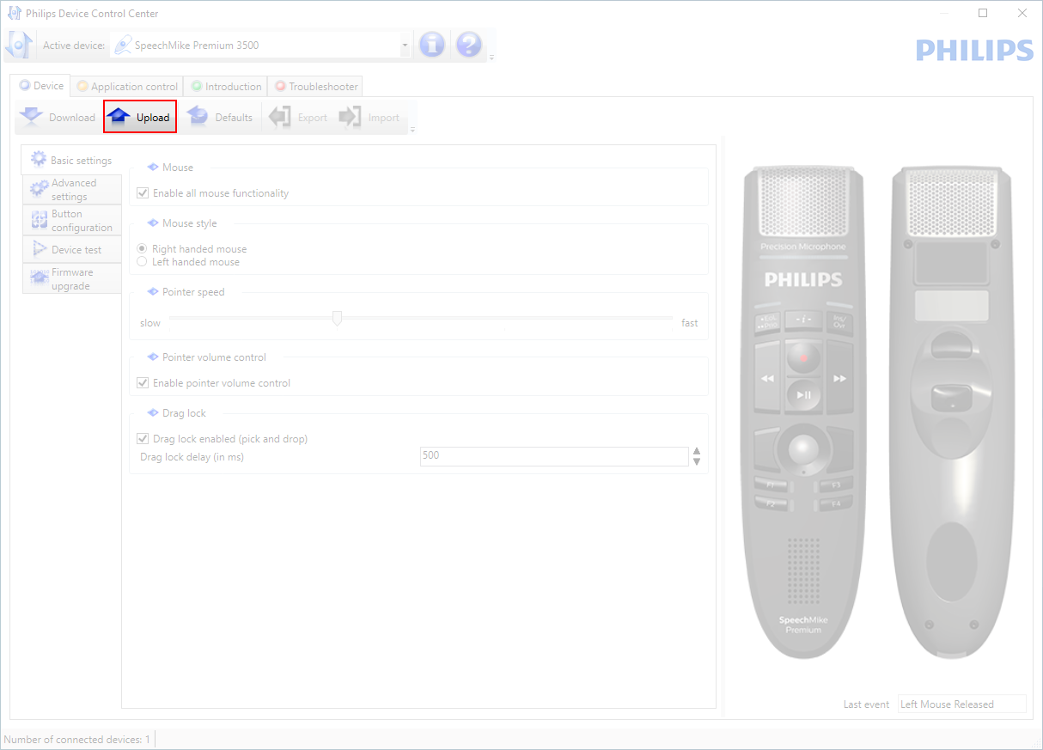1043x750 pixels.
Task: Click the Drag lock delay input field
Action: point(554,456)
